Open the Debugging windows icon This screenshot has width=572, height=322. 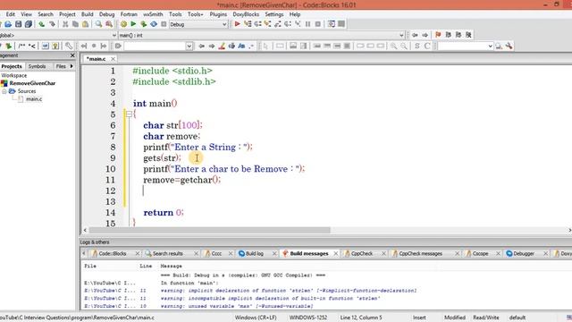click(x=332, y=24)
